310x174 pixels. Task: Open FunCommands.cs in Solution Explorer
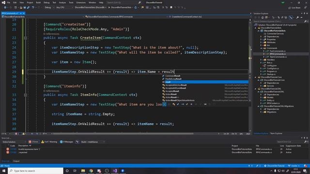pyautogui.click(x=278, y=51)
